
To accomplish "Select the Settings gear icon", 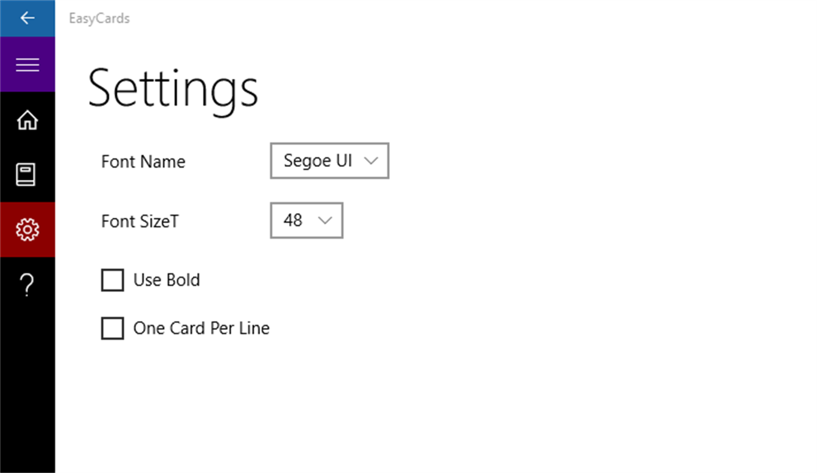I will click(27, 229).
